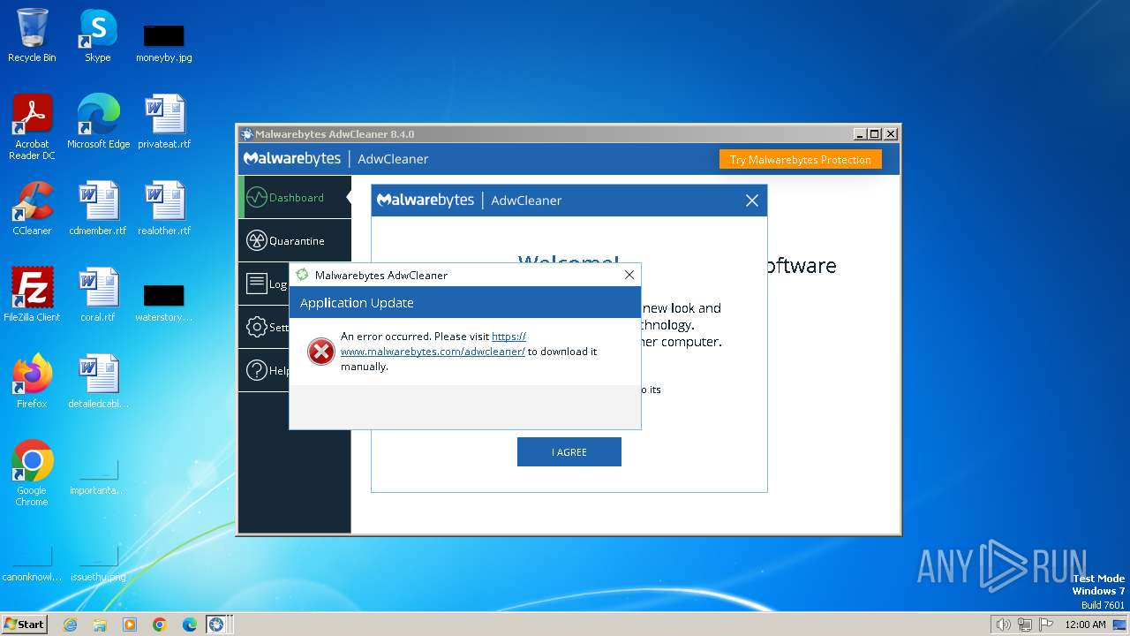The width and height of the screenshot is (1130, 636).
Task: Open File Explorer from the taskbar
Action: click(100, 625)
